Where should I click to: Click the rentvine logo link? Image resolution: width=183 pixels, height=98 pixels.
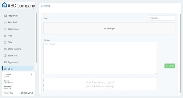coord(27,93)
